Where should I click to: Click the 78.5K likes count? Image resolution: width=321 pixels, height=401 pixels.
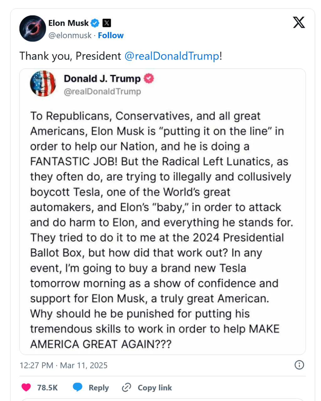coord(47,388)
